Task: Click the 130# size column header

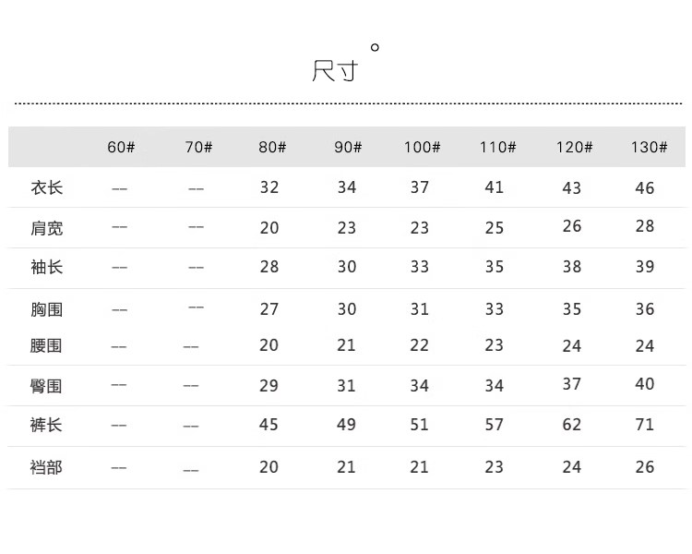Action: (649, 148)
